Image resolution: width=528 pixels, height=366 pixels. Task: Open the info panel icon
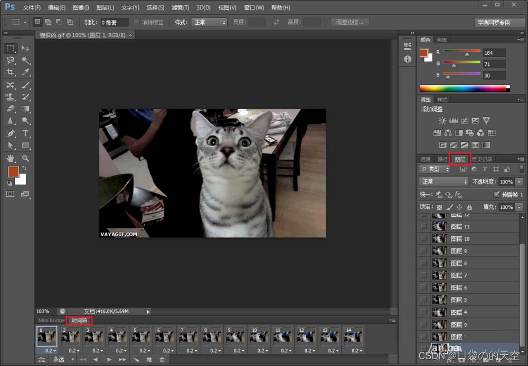[408, 59]
